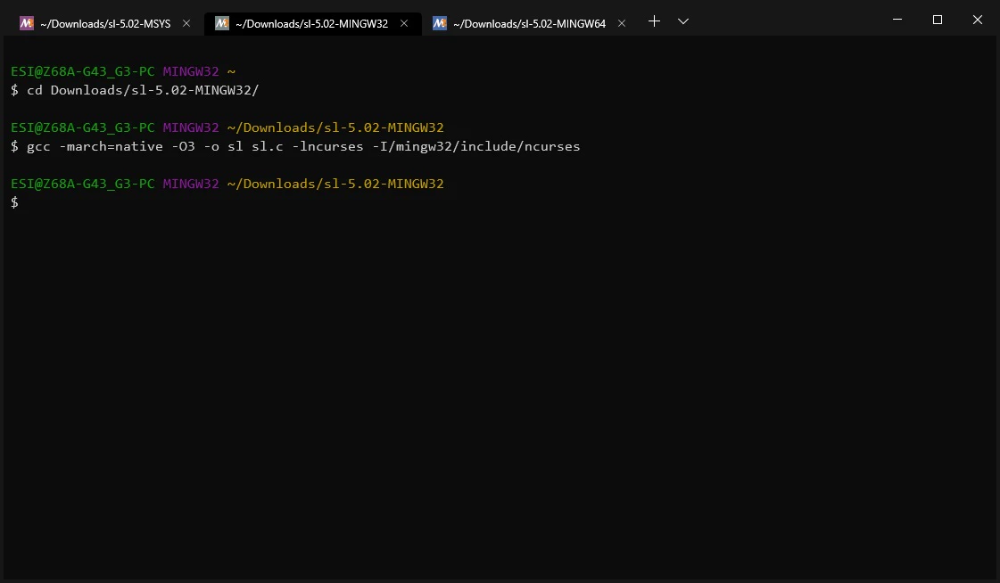The width and height of the screenshot is (1000, 583).
Task: Minimize the terminal window
Action: tap(897, 20)
